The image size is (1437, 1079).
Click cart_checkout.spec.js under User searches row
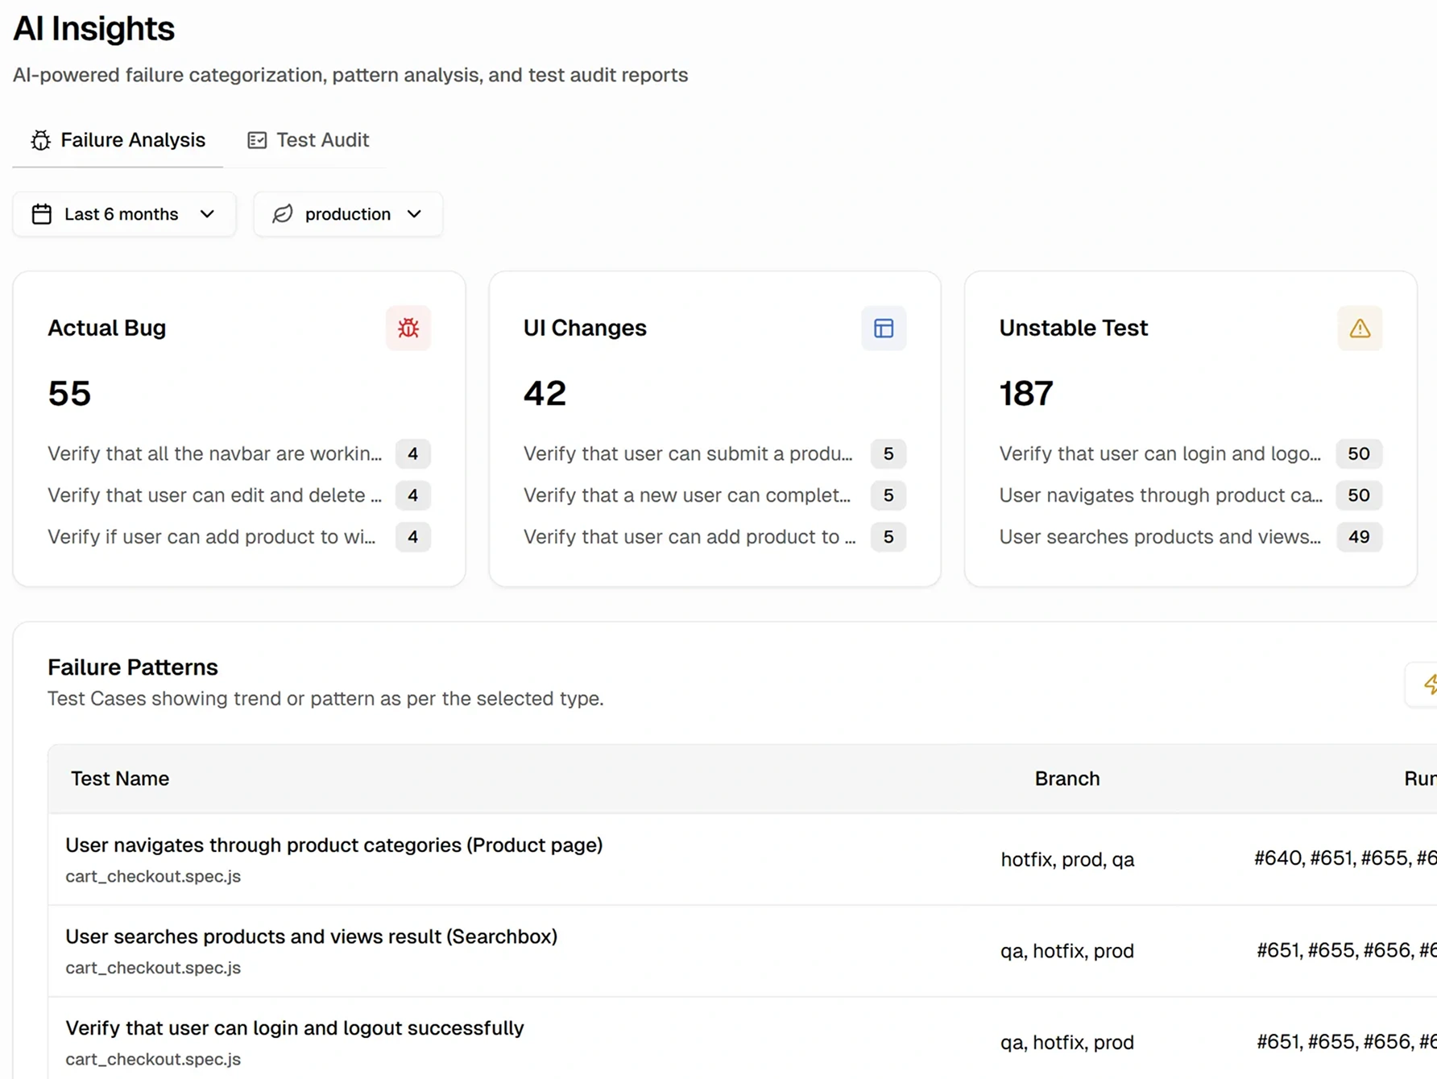tap(153, 968)
